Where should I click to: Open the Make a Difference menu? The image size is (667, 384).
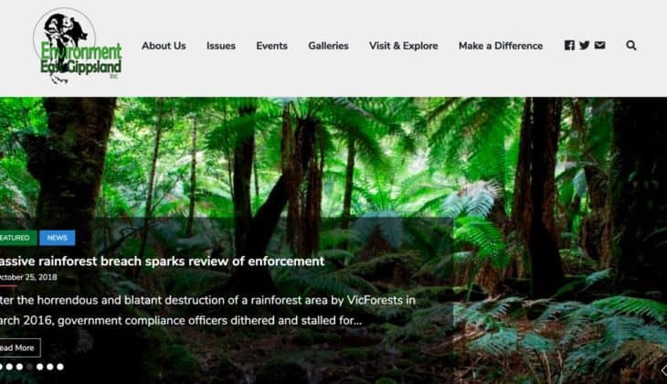click(x=501, y=46)
